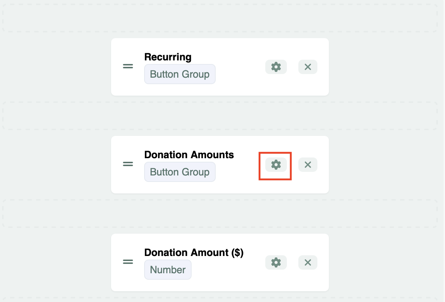Click drop zone below Donation Amount ($) card
The image size is (445, 302).
coord(220,299)
